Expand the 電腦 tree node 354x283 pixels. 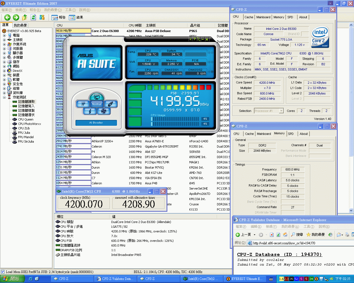coord(4,35)
